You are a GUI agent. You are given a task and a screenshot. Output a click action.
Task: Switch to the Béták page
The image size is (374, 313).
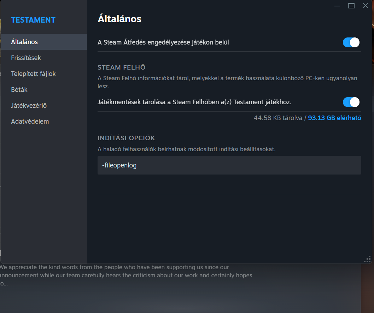tap(19, 89)
